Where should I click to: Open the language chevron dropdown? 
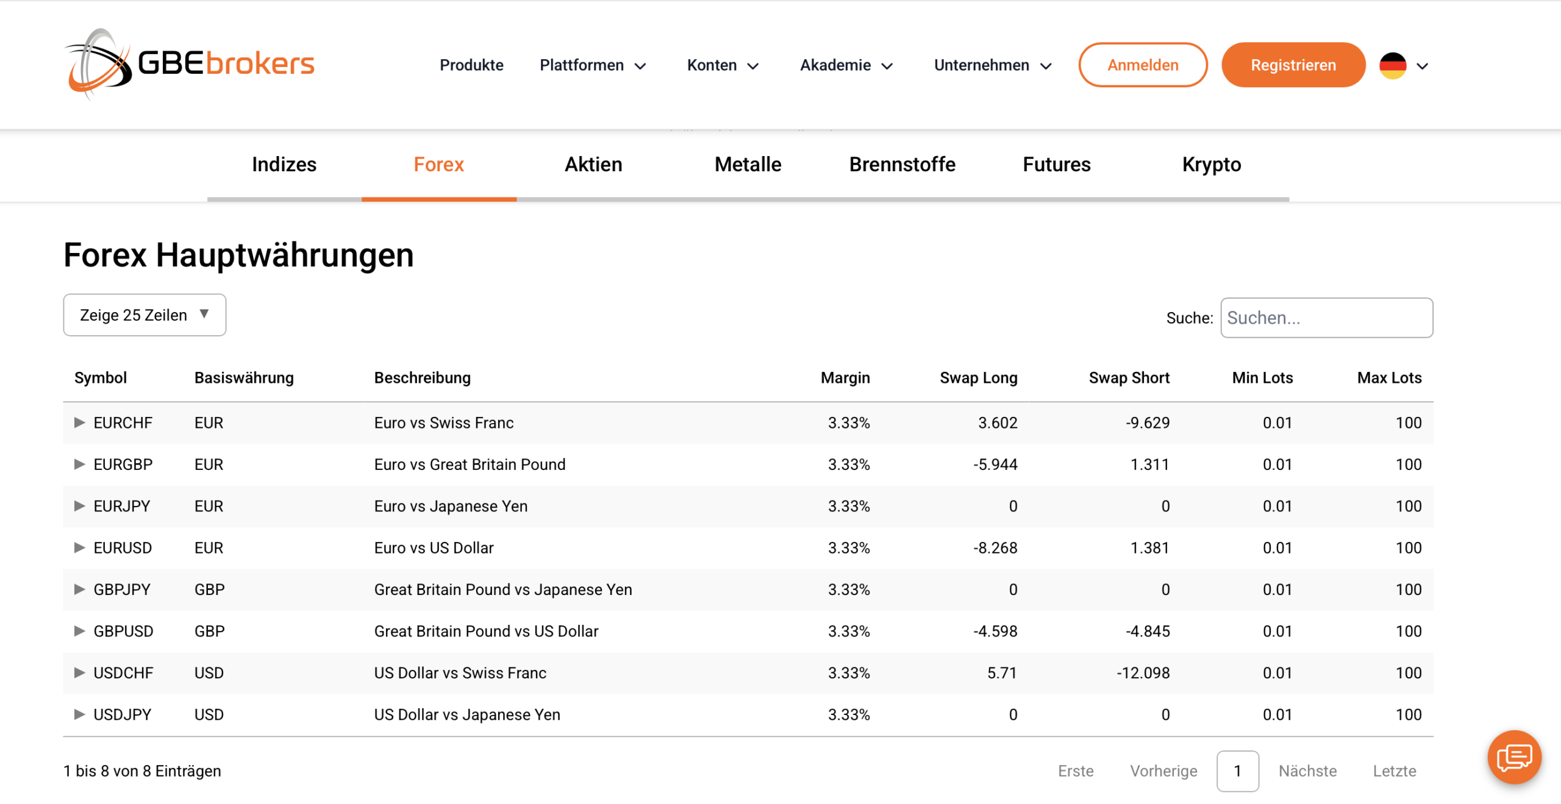point(1423,66)
